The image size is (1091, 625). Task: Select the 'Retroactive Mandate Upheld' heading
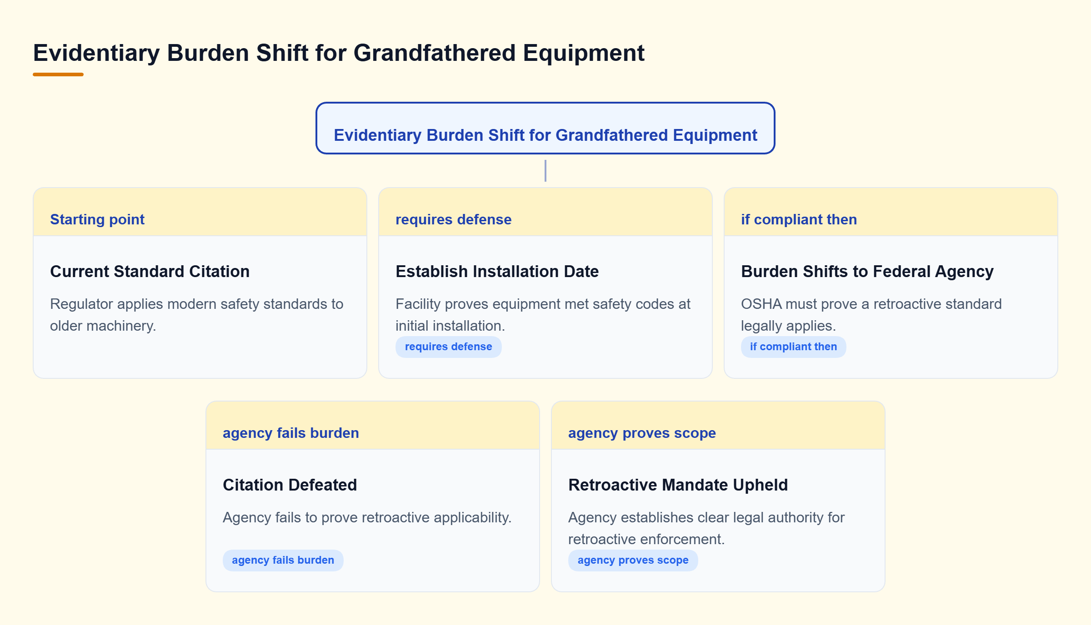[x=678, y=485]
